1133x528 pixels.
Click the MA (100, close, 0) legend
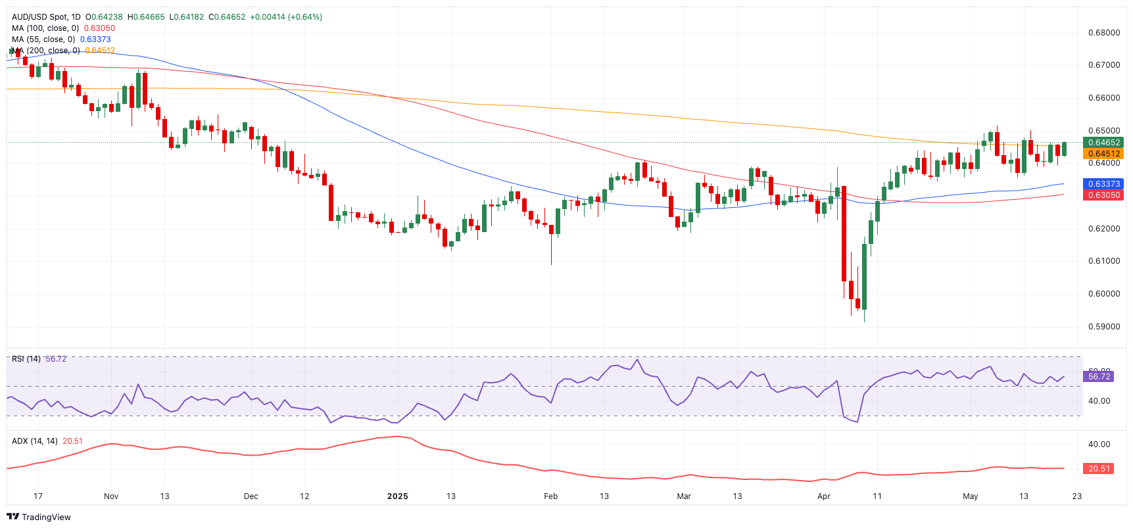pos(45,28)
